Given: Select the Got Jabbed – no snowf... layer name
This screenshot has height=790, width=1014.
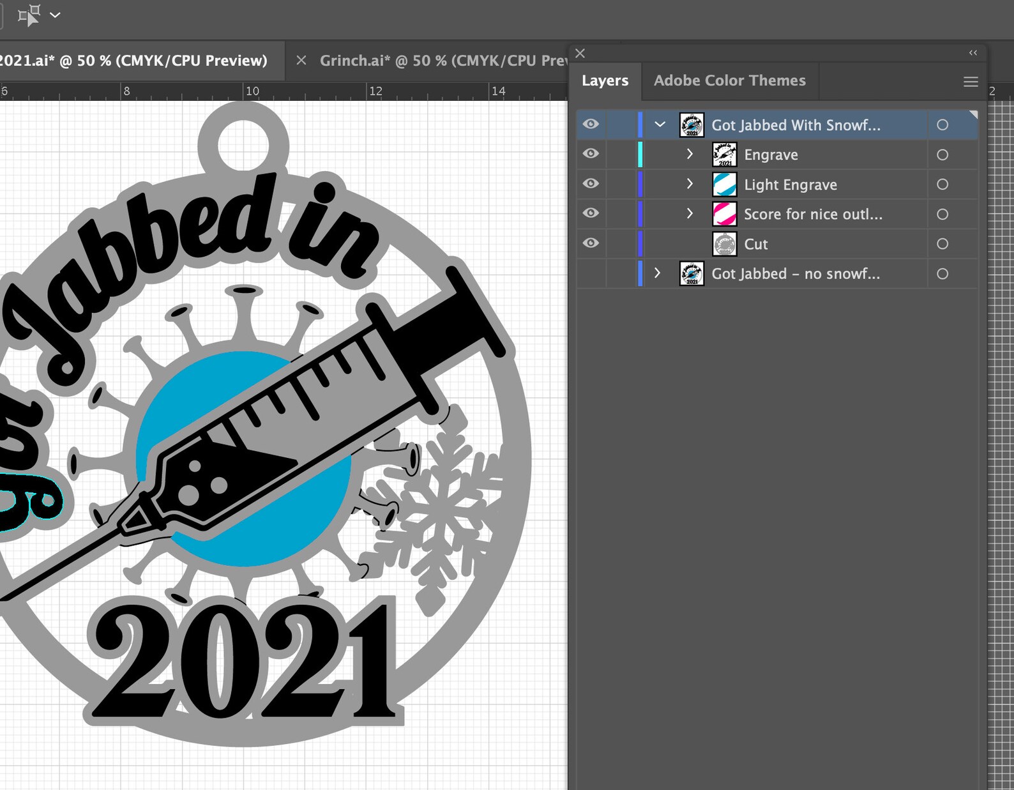Looking at the screenshot, I should coord(796,274).
